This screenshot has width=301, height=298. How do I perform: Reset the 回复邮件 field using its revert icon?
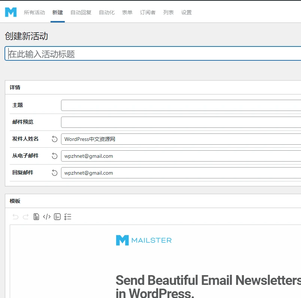[x=54, y=173]
